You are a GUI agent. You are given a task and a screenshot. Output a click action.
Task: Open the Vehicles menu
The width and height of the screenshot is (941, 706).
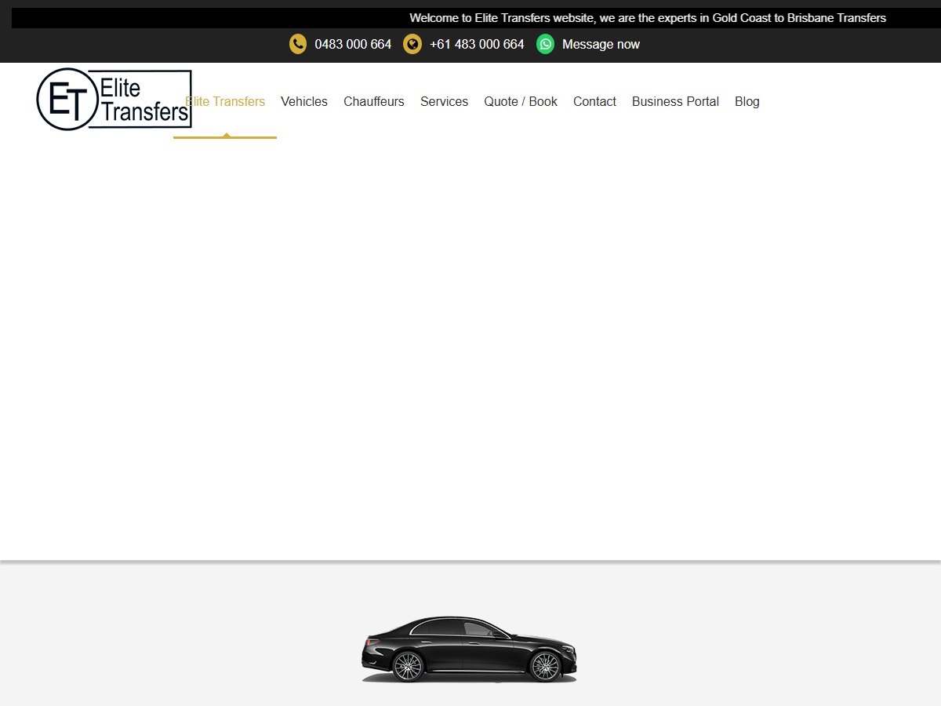pyautogui.click(x=304, y=101)
